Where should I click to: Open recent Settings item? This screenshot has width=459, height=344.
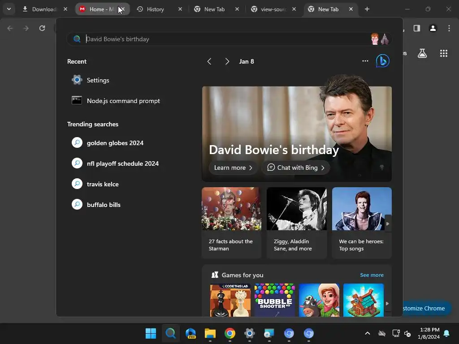[129, 80]
